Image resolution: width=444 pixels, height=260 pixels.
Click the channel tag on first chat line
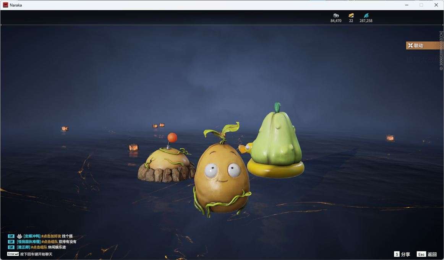pos(11,236)
